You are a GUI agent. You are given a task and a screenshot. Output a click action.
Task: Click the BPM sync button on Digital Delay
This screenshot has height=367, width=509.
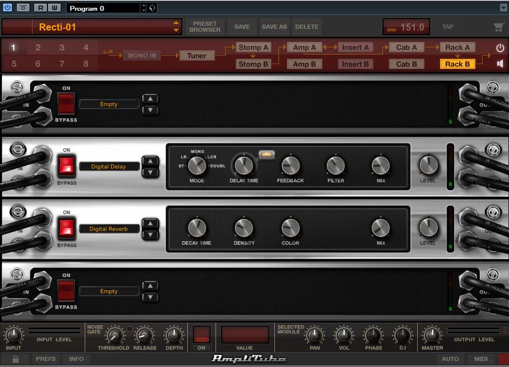tap(265, 154)
